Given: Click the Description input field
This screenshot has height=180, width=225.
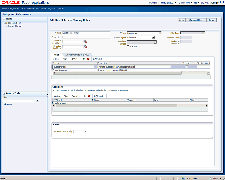Looking at the screenshot, I should point(86,37).
